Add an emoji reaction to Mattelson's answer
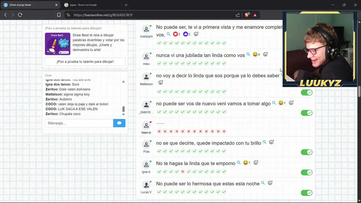 [161, 83]
